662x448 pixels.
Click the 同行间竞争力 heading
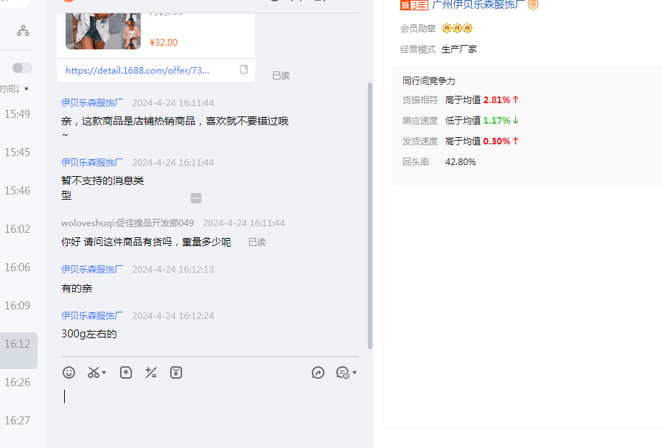tap(428, 81)
